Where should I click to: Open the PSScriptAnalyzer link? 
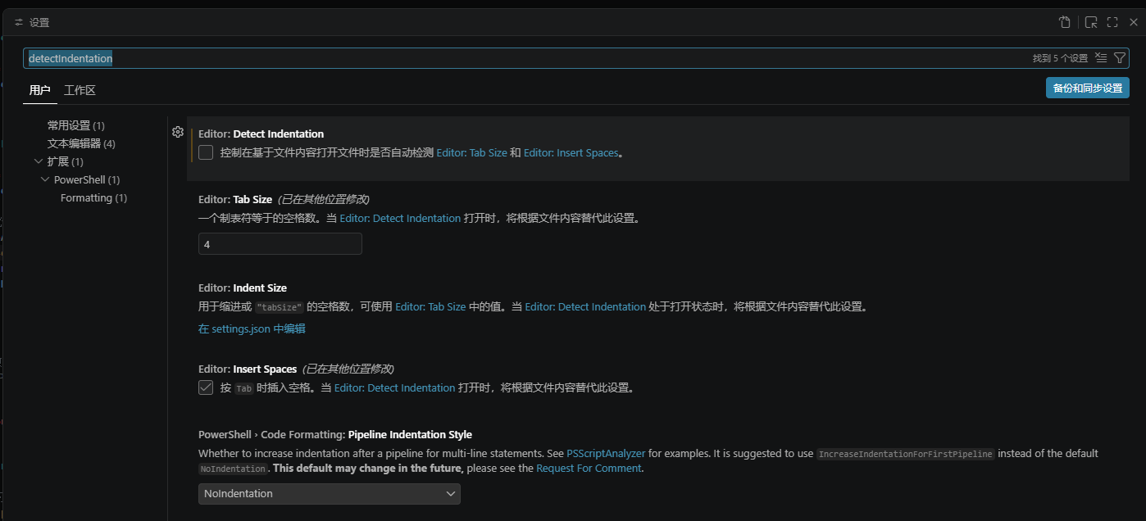click(x=606, y=453)
